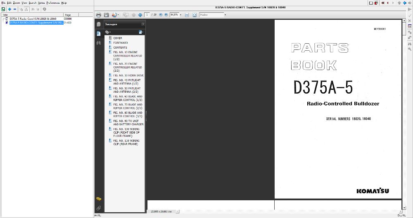413x218 pixels.
Task: Click the new bookmark icon in bookmarks panel
Action: click(x=141, y=32)
